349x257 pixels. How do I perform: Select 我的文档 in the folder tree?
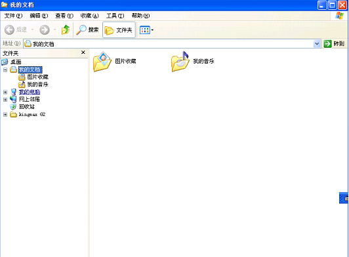pyautogui.click(x=30, y=69)
